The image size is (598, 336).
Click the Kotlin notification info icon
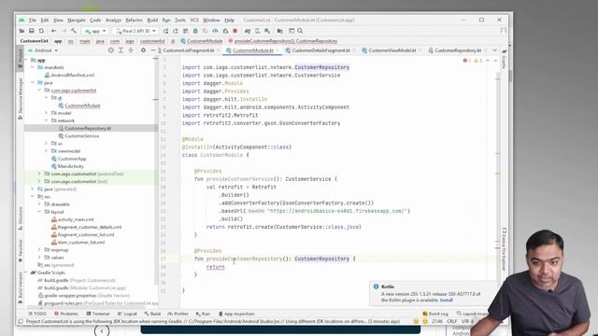click(x=376, y=287)
